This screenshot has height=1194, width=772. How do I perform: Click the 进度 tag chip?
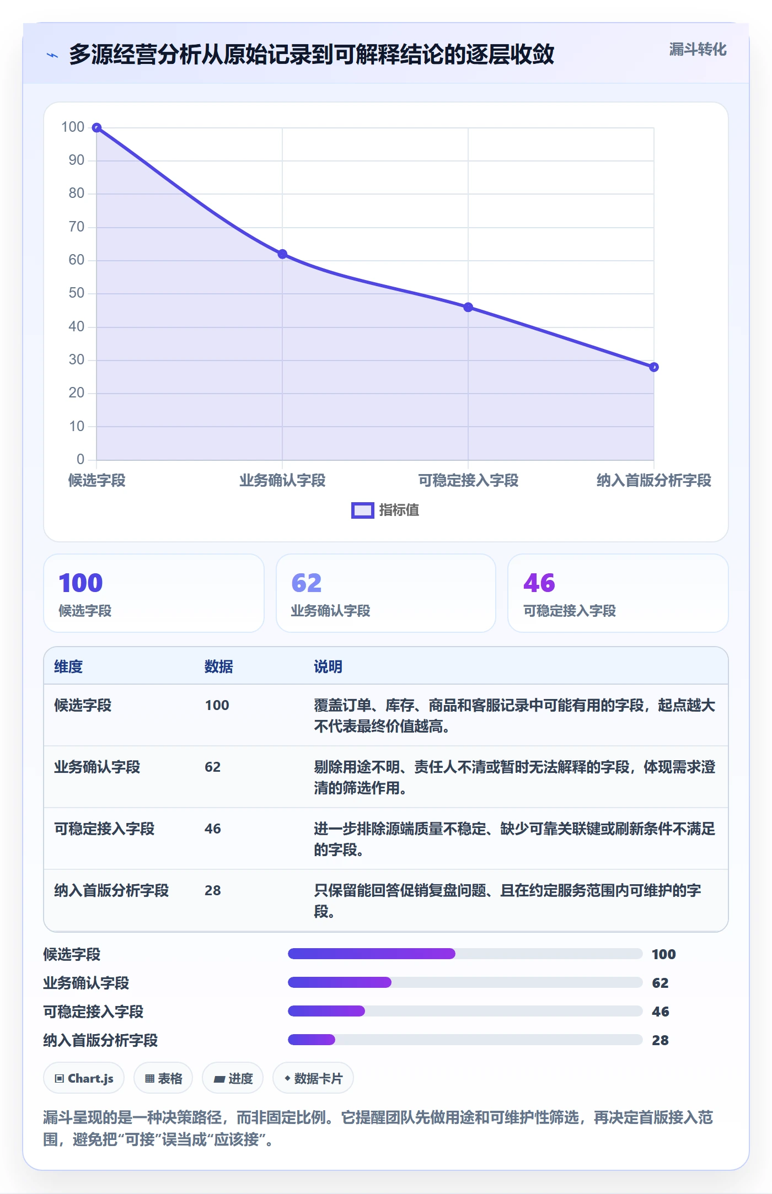tap(233, 1078)
